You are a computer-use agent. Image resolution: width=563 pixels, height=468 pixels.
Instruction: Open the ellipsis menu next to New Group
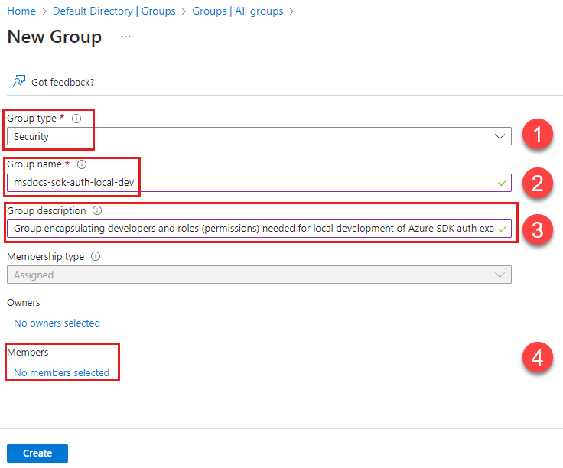[126, 37]
